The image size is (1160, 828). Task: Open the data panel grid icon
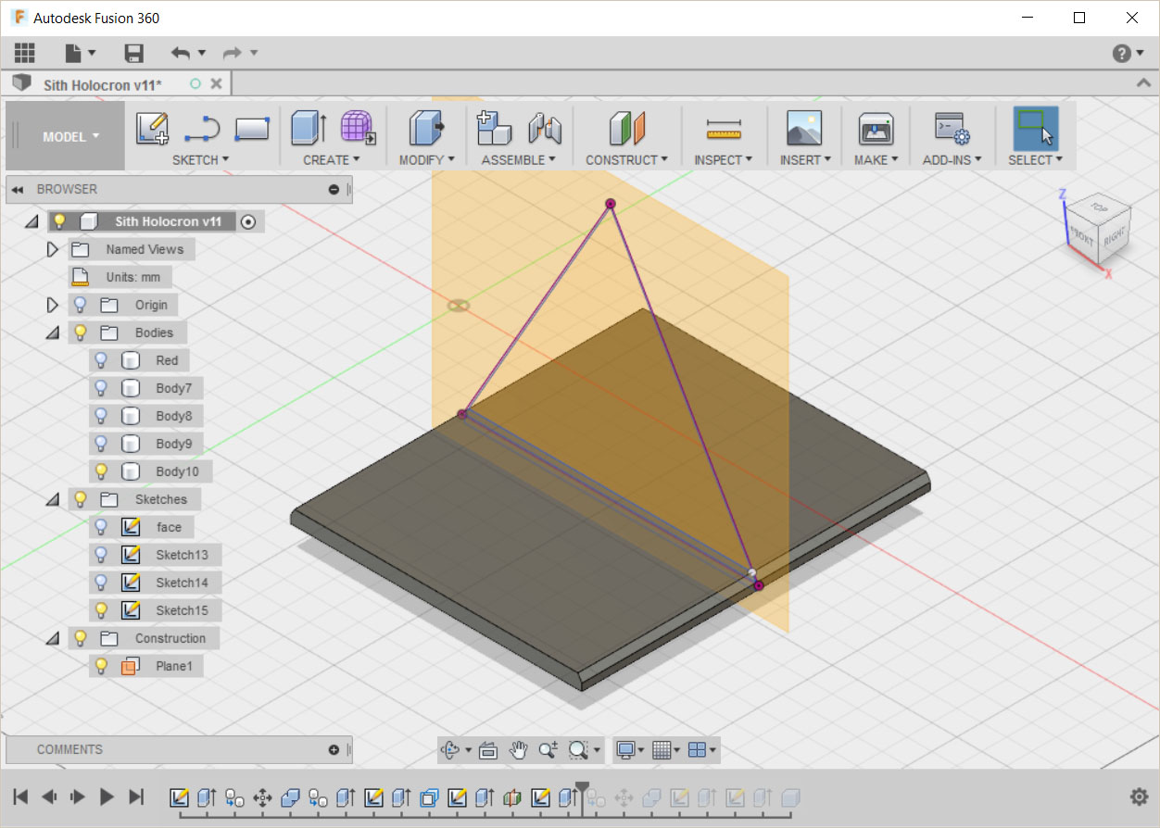tap(25, 54)
